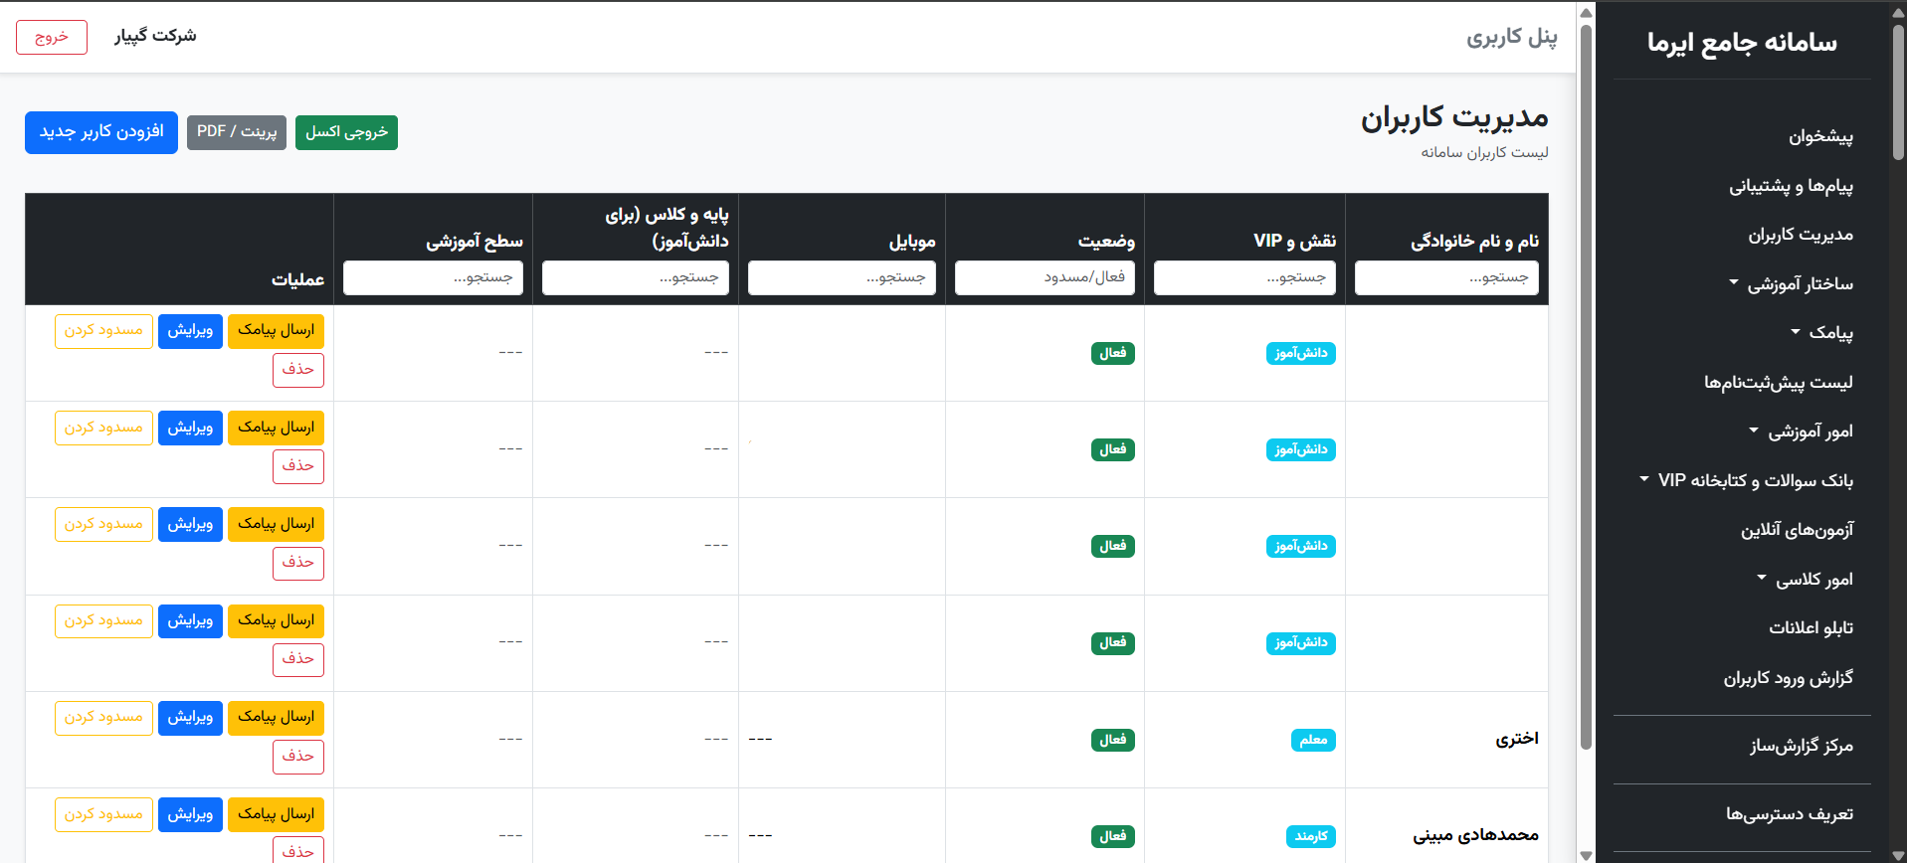Click the sidebar vertical scrollbar thumb
This screenshot has height=863, width=1907.
[x=1898, y=91]
